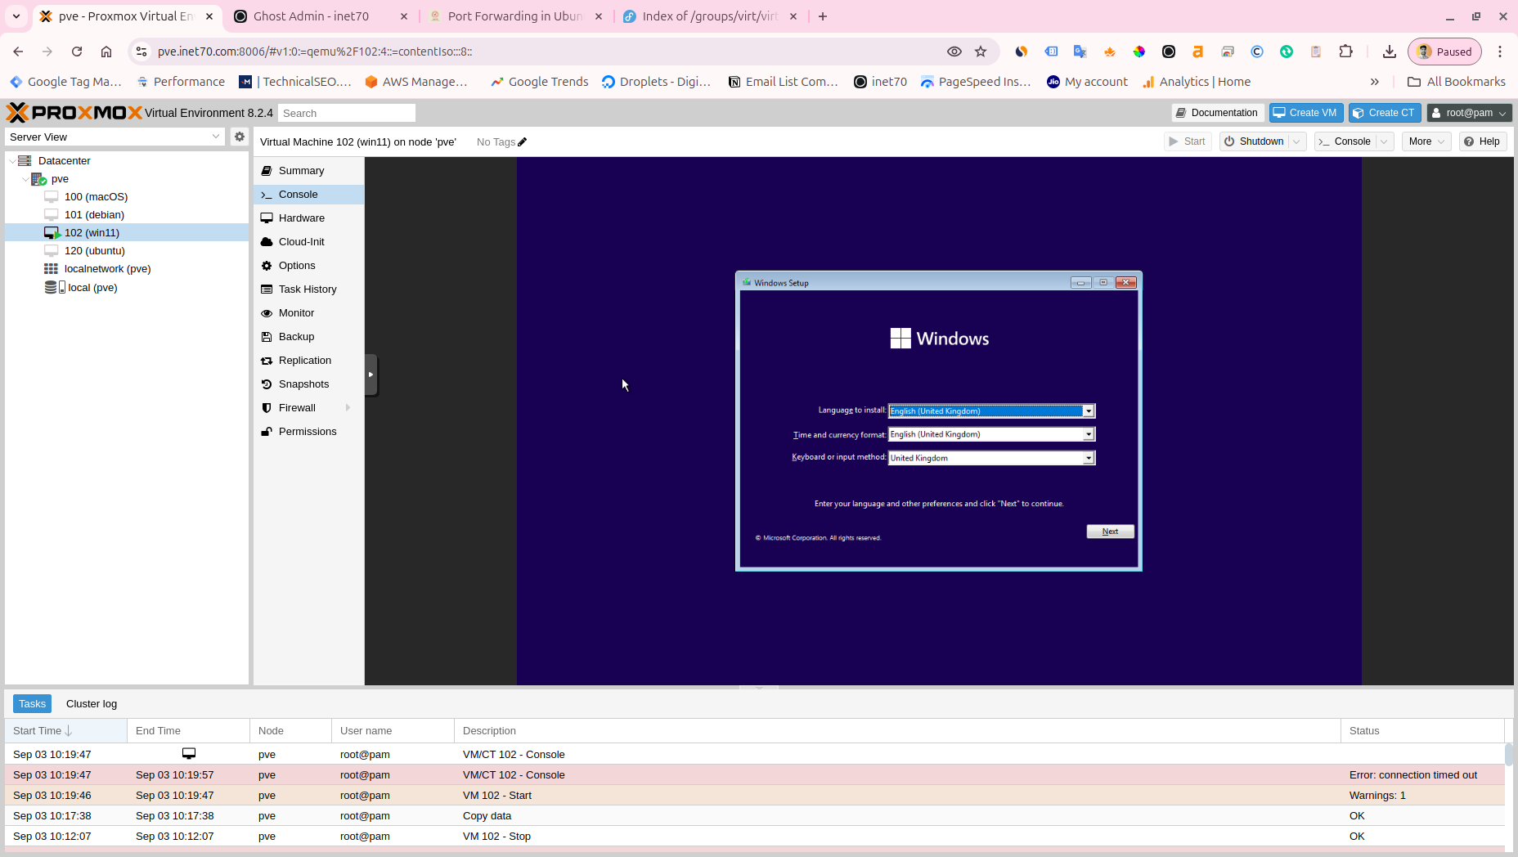Open the More dropdown menu
This screenshot has height=857, width=1518.
pos(1426,141)
